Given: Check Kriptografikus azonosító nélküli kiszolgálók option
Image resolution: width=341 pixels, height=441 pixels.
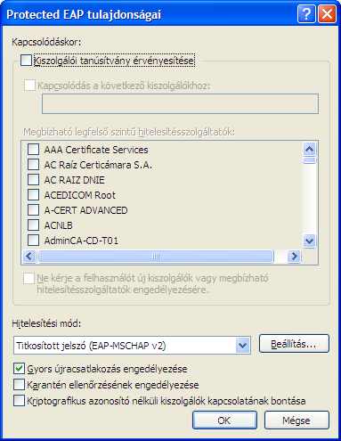Looking at the screenshot, I should 19,401.
